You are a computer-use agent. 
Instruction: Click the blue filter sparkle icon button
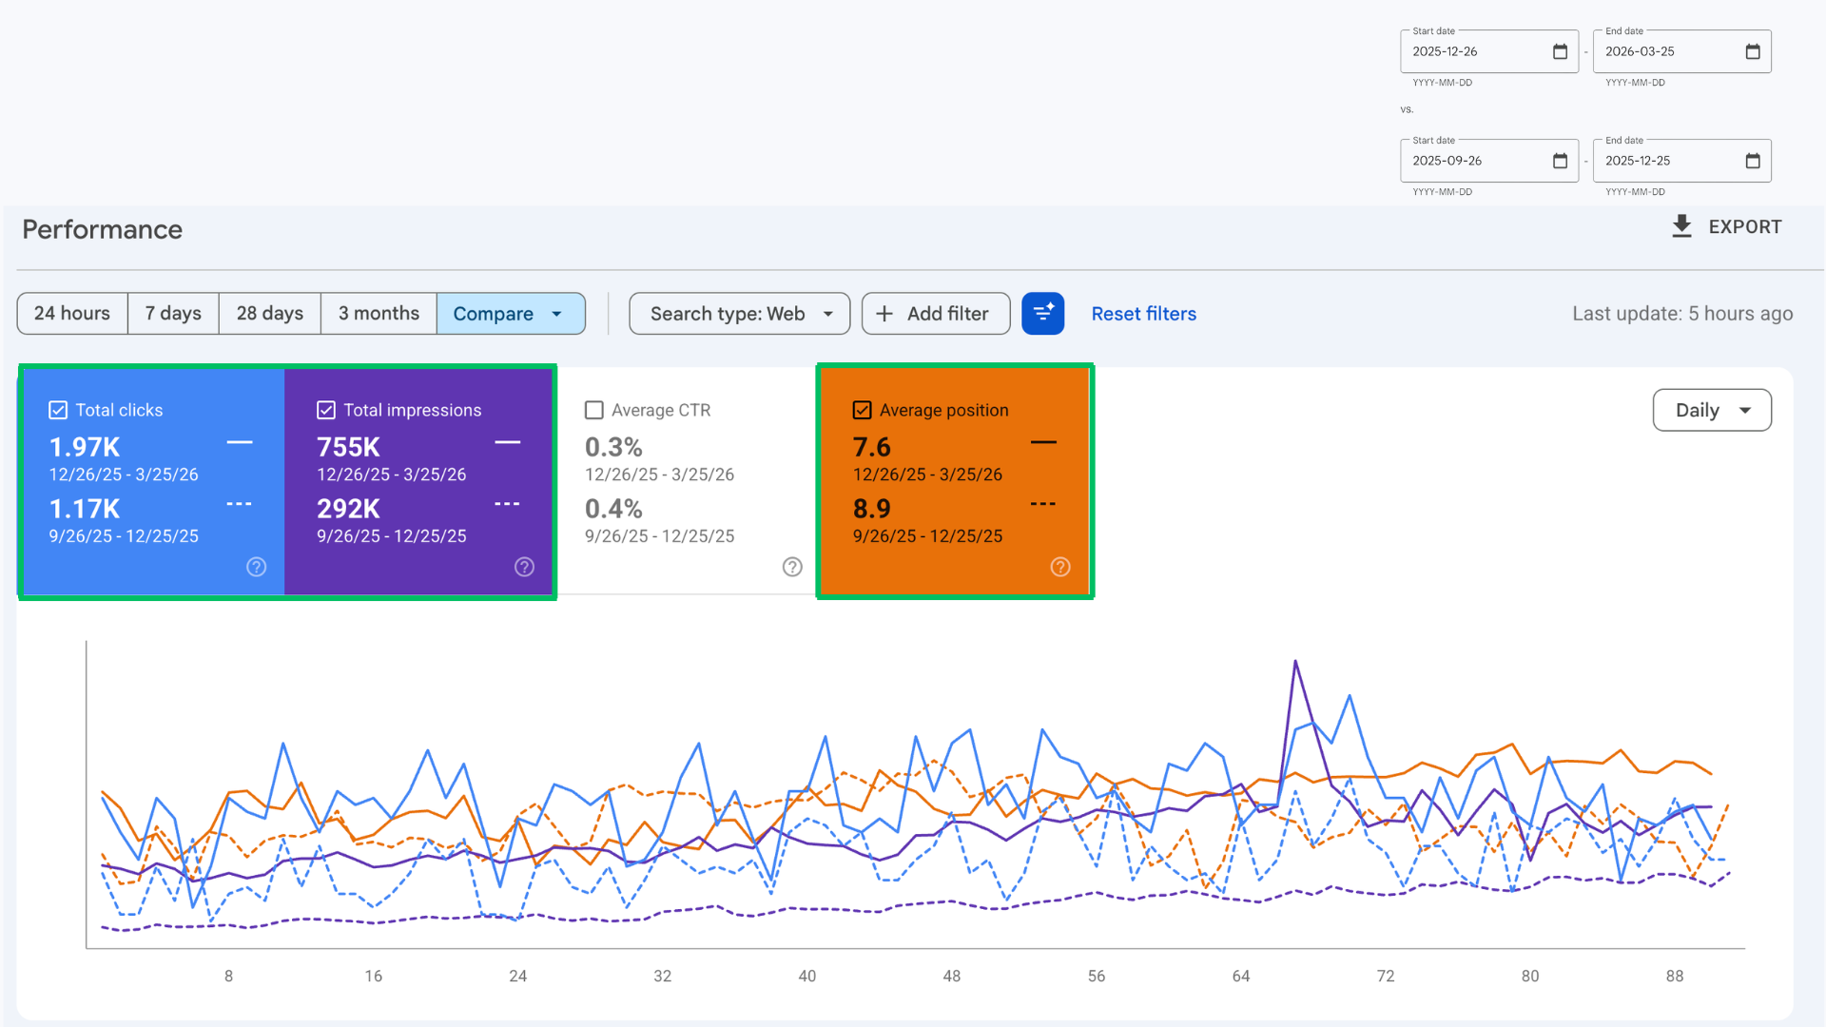point(1042,314)
